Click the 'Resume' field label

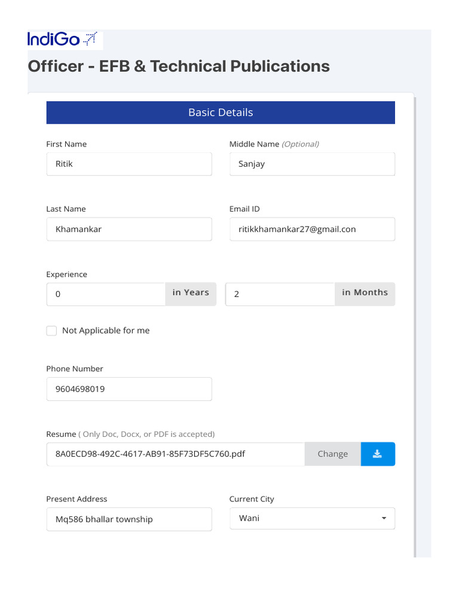pyautogui.click(x=61, y=434)
